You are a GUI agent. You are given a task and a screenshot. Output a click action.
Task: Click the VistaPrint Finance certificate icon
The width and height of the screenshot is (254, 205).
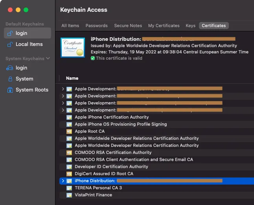coord(69,195)
